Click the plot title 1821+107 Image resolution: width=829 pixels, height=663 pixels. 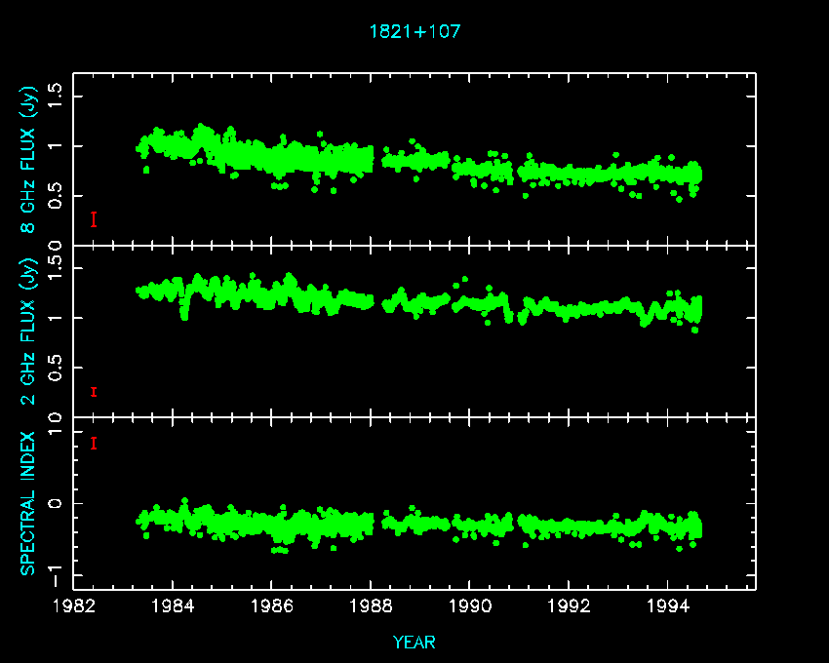coord(414,31)
